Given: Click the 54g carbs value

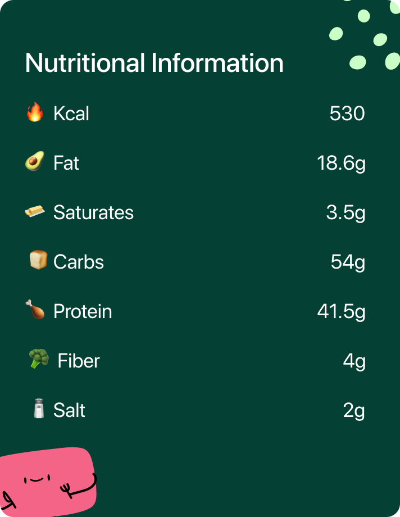Looking at the screenshot, I should [x=348, y=262].
